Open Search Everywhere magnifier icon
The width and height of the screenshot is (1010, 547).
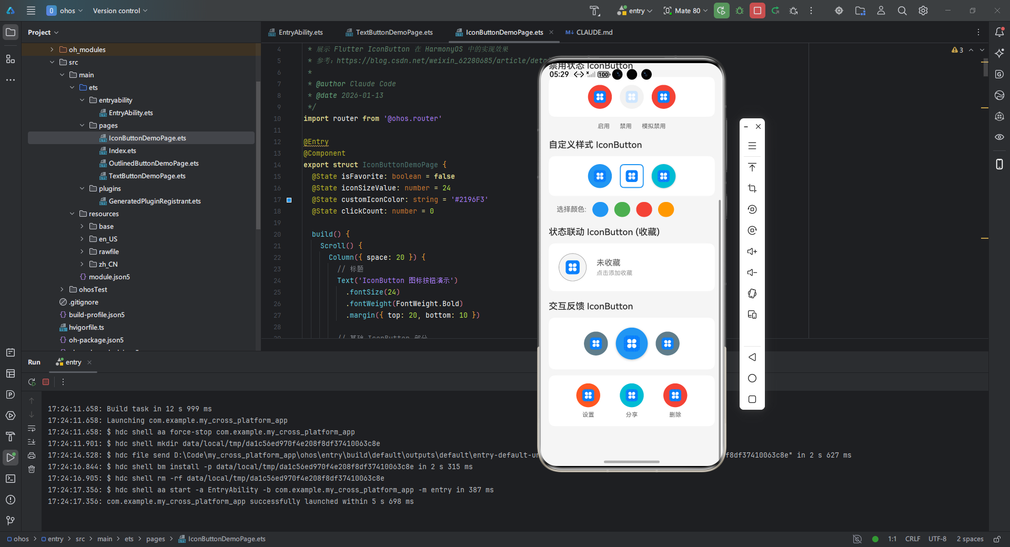click(x=902, y=11)
